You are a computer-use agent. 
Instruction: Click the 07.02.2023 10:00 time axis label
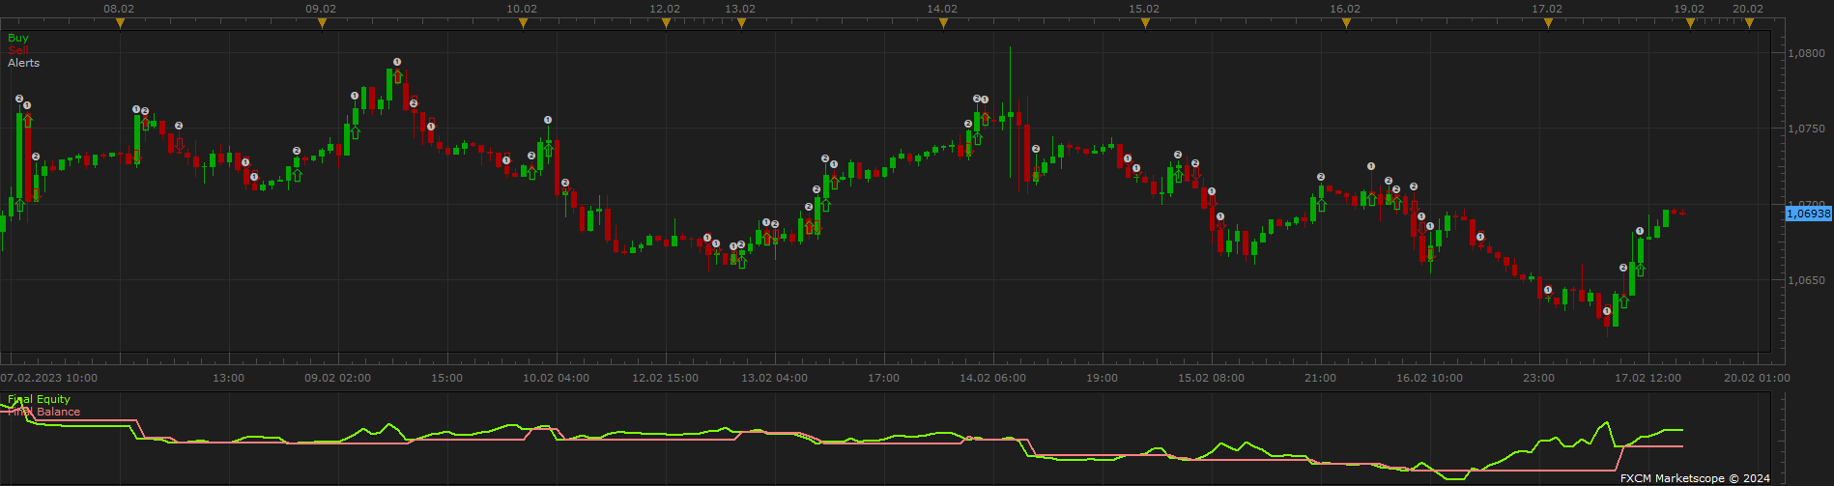(x=48, y=378)
